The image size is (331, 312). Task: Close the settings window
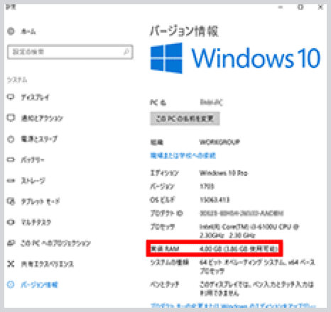coord(320,7)
